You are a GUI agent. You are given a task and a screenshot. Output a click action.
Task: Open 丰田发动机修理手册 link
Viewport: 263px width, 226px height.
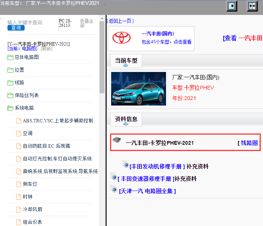157,166
